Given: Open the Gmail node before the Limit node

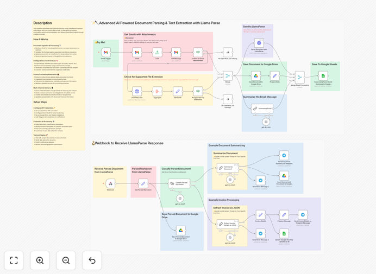Looking at the screenshot, I should click(137, 52).
